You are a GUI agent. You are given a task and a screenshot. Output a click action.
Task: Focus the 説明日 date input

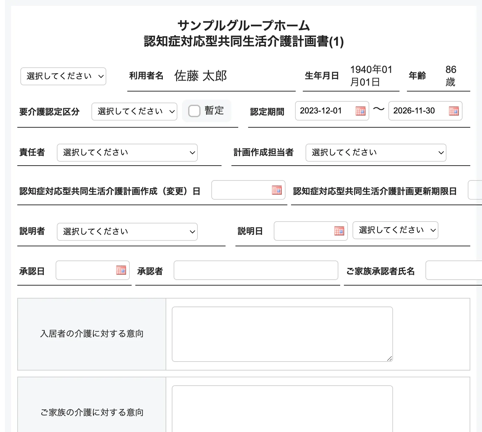(x=311, y=231)
